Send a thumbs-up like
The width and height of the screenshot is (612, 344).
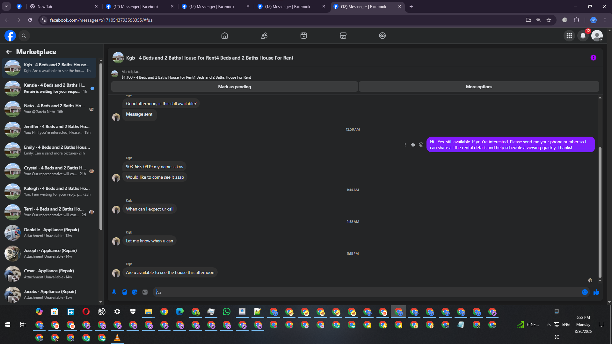coord(596,292)
